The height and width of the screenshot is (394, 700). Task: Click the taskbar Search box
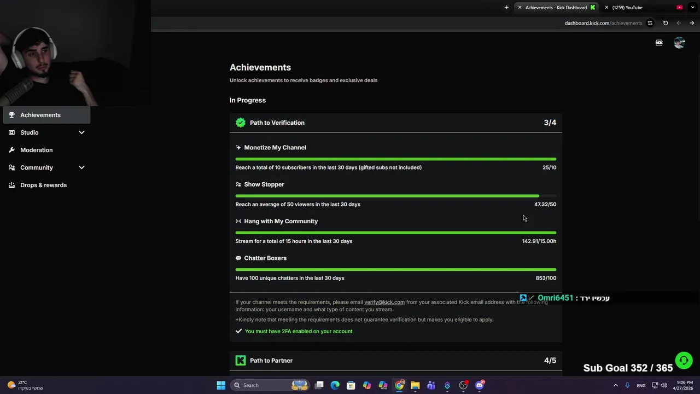coord(271,385)
